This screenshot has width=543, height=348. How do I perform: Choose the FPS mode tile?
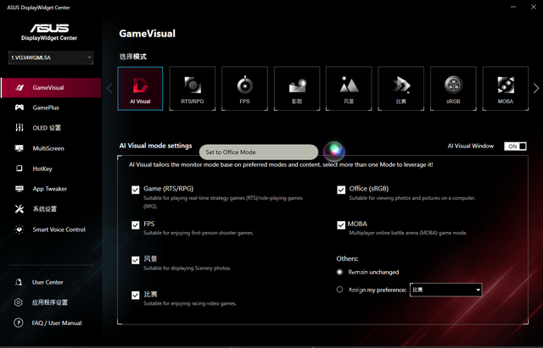click(x=244, y=88)
